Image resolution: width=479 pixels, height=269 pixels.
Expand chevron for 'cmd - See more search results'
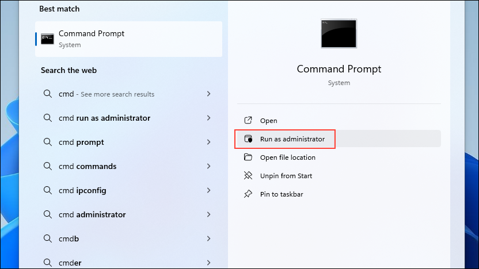208,94
